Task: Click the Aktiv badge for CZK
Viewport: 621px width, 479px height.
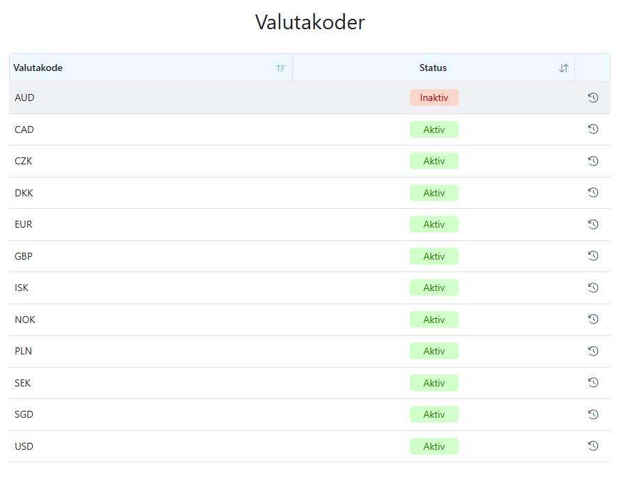Action: [434, 161]
